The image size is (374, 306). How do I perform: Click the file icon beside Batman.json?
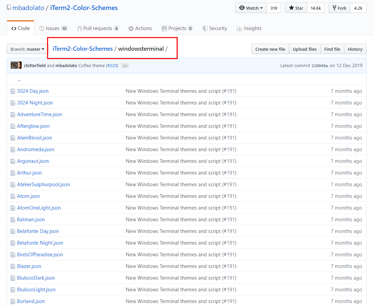point(13,220)
